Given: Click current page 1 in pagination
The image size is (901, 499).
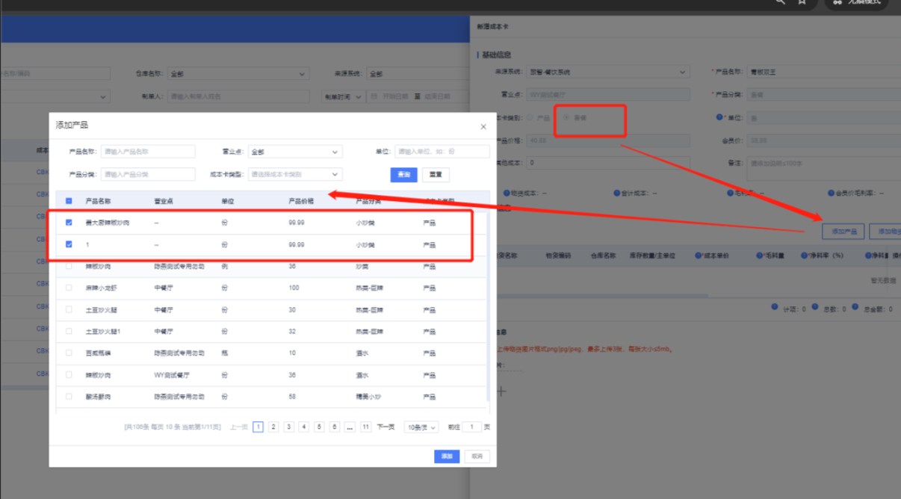Looking at the screenshot, I should [258, 427].
